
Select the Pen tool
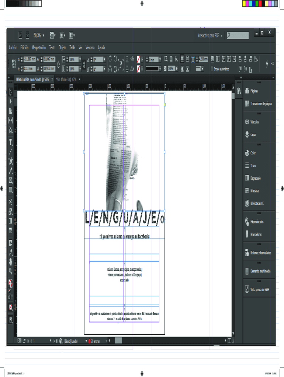click(x=10, y=161)
